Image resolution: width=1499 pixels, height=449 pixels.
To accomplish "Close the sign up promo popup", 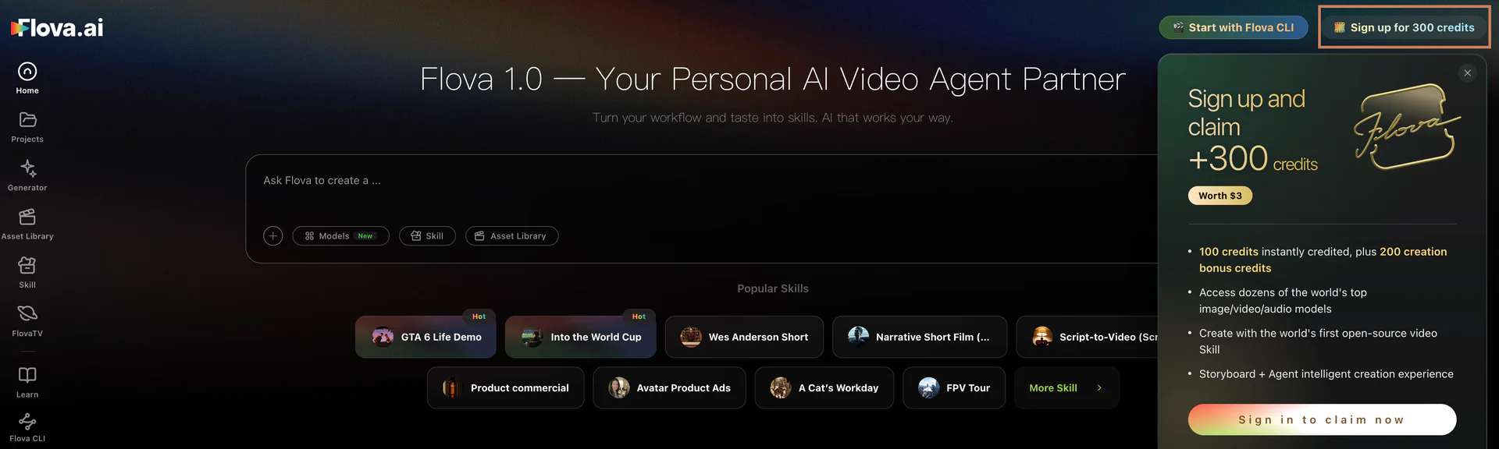I will [1468, 72].
